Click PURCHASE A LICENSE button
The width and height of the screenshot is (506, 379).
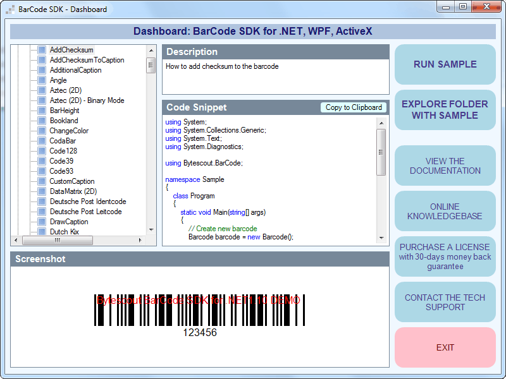click(x=445, y=256)
